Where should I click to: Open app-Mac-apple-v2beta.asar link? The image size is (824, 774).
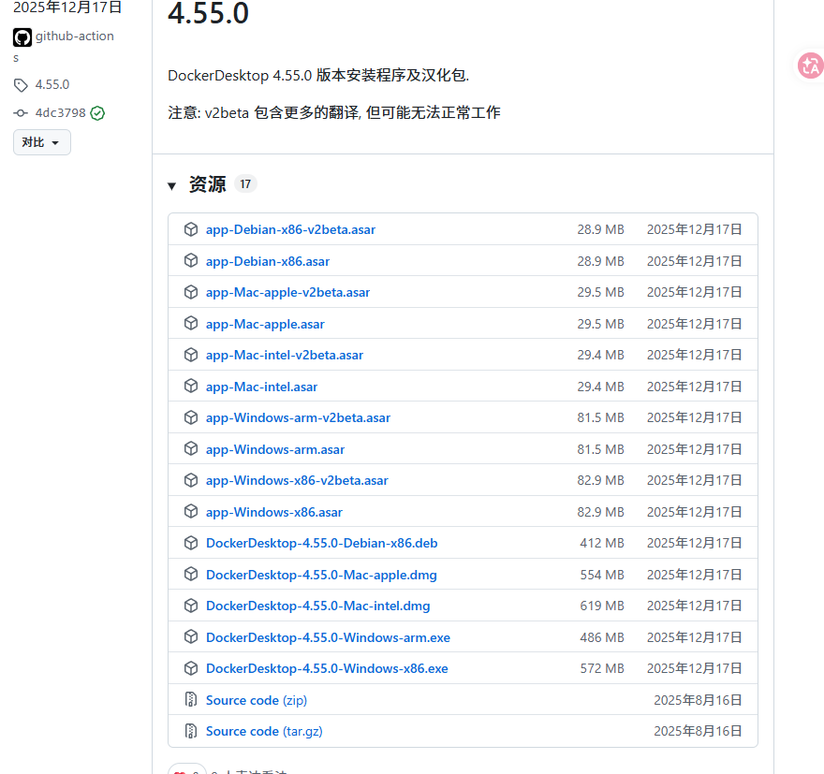(x=287, y=292)
